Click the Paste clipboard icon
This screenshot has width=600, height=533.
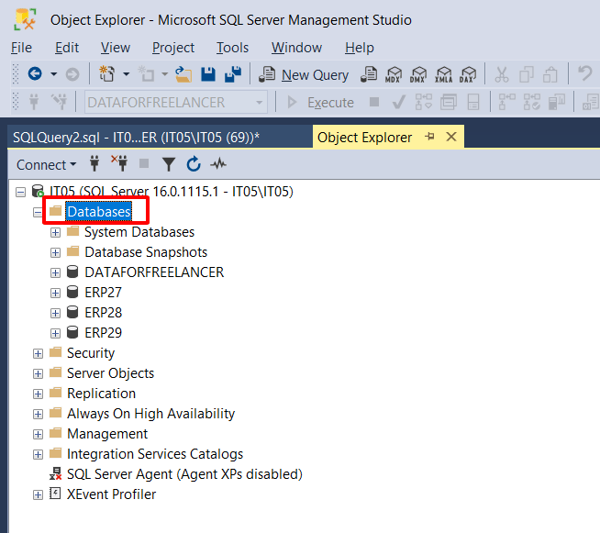pyautogui.click(x=550, y=74)
